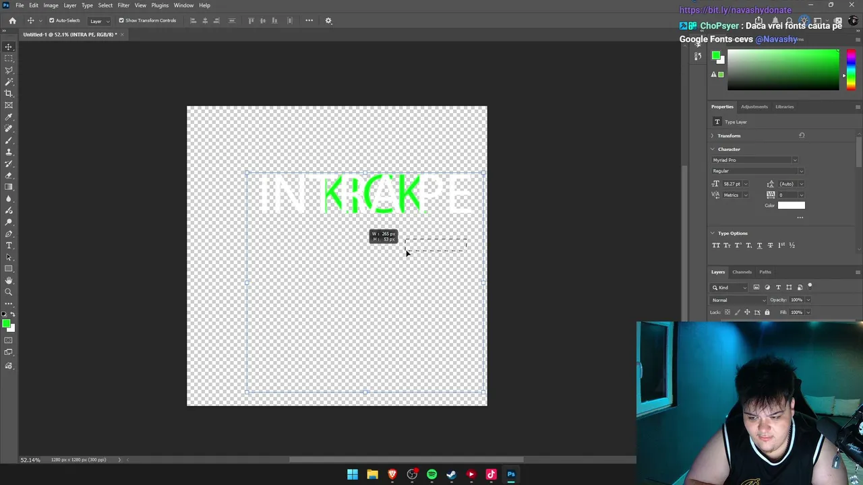Turn layer filtering on or off
Viewport: 863px width, 485px height.
click(x=810, y=286)
